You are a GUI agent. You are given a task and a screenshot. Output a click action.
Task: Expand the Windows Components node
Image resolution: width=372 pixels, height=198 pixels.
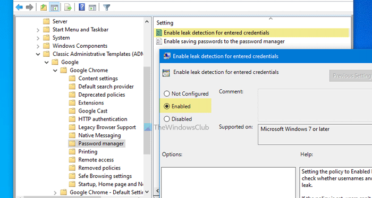click(x=38, y=46)
